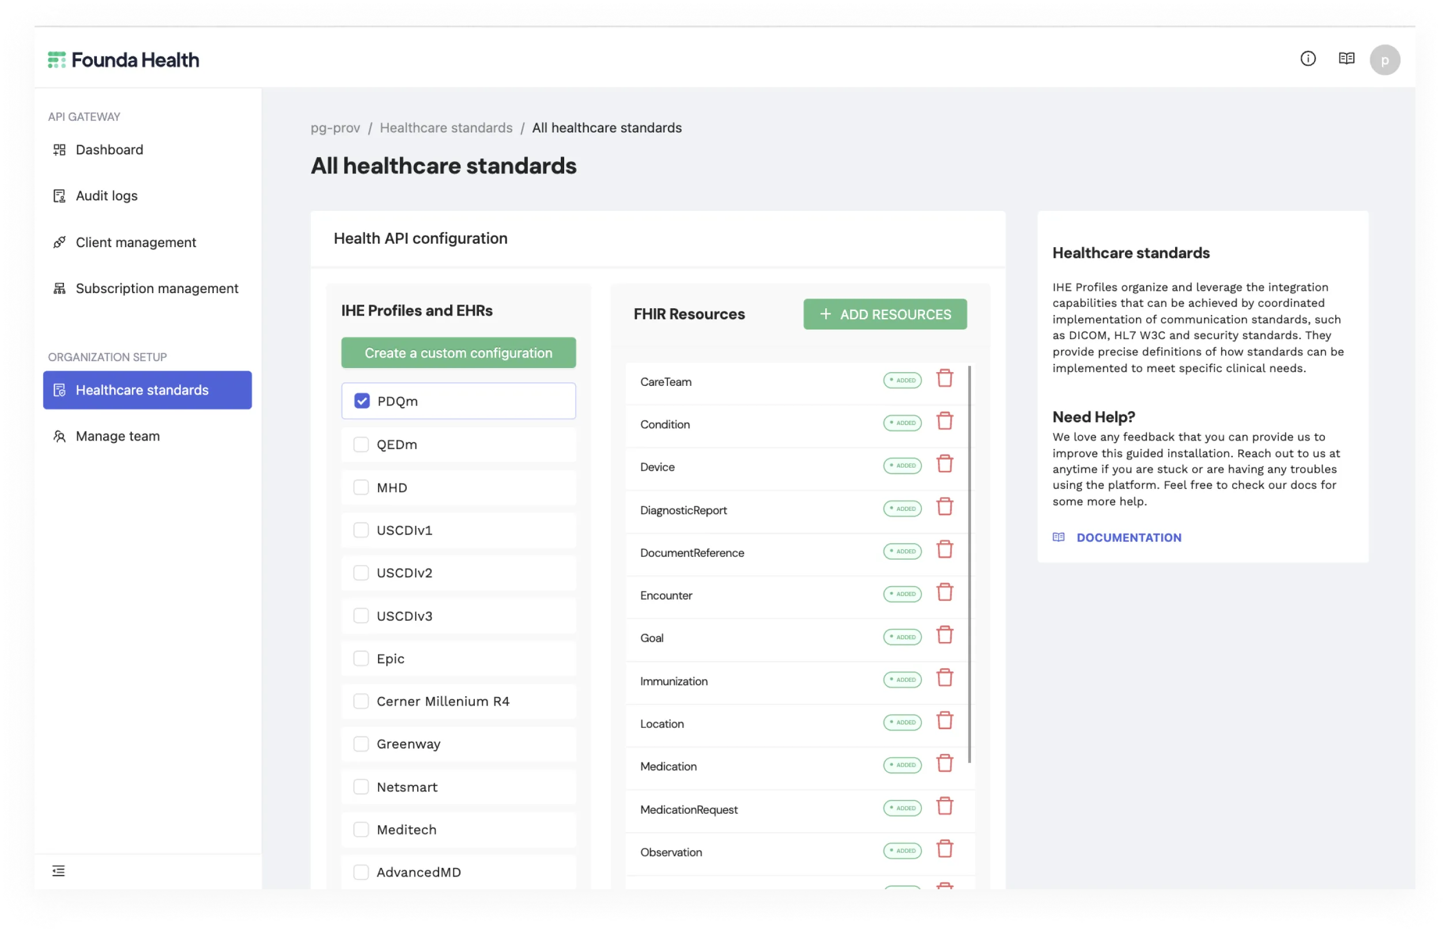
Task: Uncheck the PDQm profile checkbox
Action: 362,400
